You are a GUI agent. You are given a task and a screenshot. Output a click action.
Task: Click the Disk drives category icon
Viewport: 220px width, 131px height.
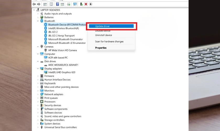pos(42,62)
